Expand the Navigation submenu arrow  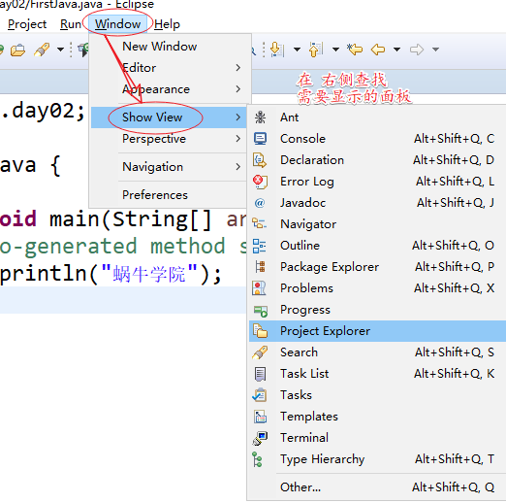[238, 167]
